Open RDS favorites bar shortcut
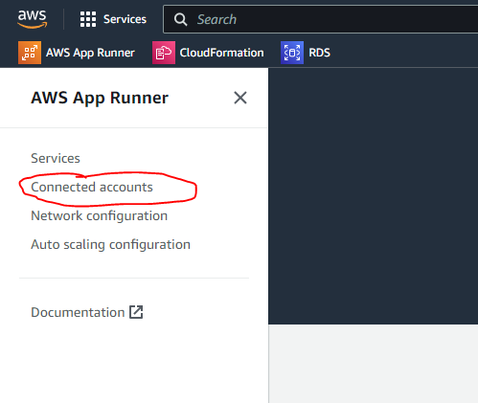Viewport: 478px width, 403px height. tap(306, 53)
